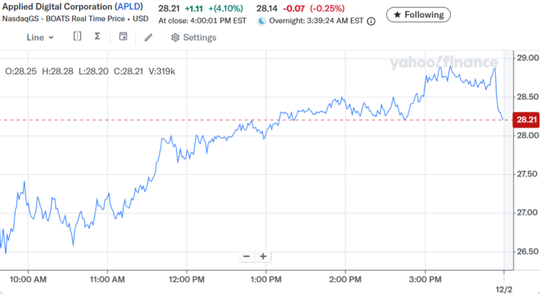Zoom out with the minus button
The width and height of the screenshot is (540, 294).
[246, 256]
